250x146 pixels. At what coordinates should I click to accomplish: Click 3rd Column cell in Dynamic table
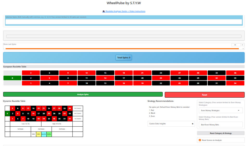point(78,108)
